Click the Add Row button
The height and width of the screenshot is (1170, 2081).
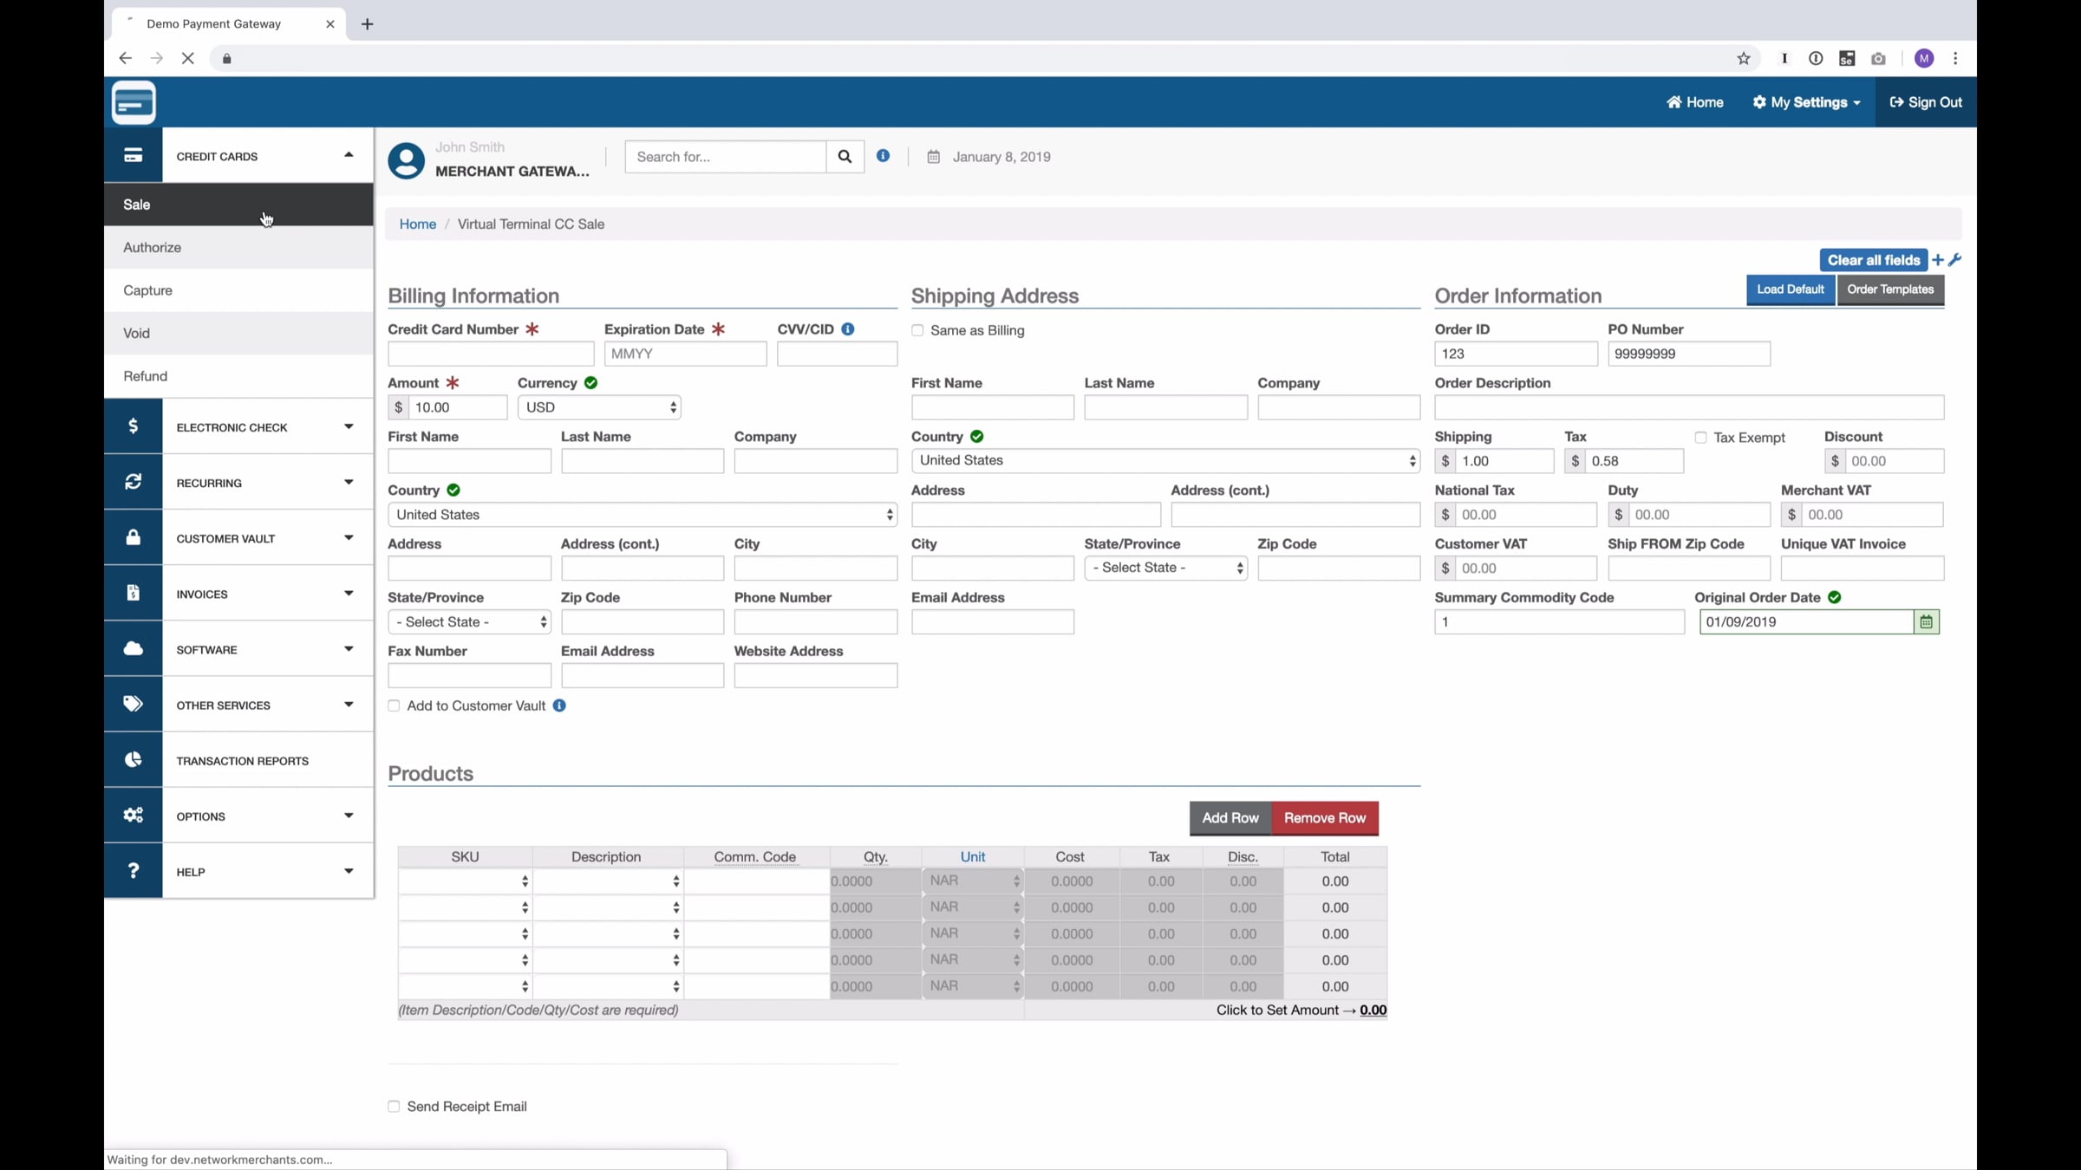1230,818
